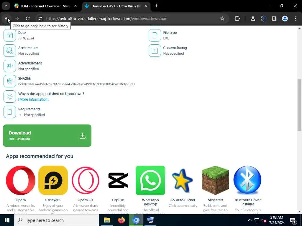Open the LDPlayer 9 app icon
Viewport: 302px width, 226px height.
click(x=53, y=180)
